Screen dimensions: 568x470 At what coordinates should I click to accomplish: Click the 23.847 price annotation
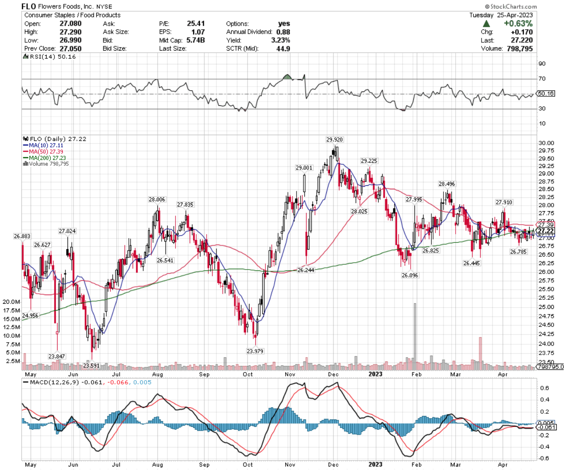tap(57, 356)
